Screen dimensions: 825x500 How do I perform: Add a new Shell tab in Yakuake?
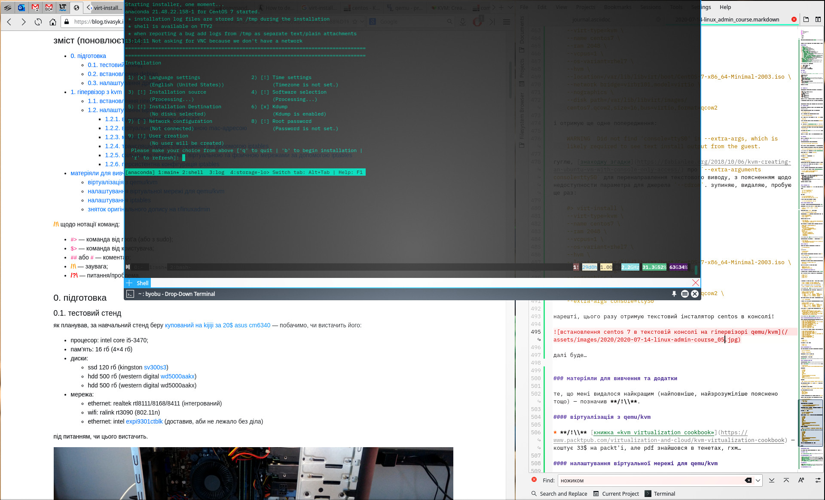129,283
